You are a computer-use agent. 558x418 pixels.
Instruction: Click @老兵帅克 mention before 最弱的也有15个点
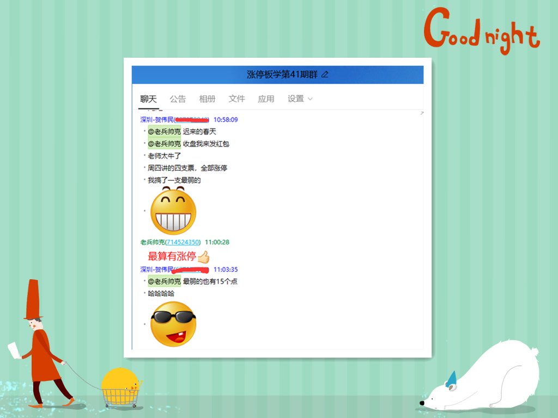164,281
